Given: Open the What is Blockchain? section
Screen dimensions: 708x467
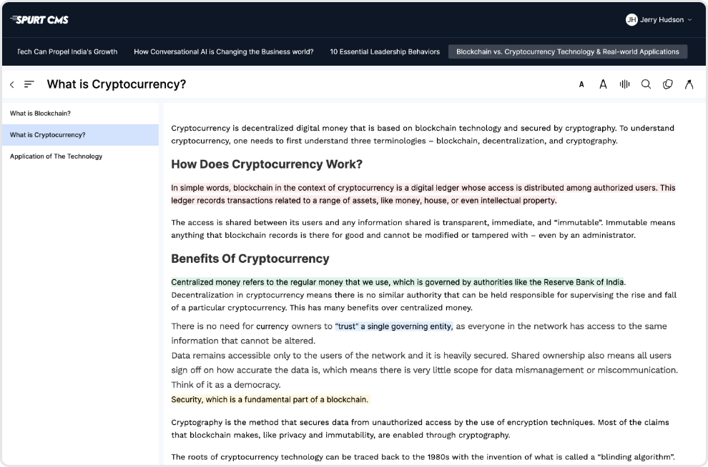Looking at the screenshot, I should (x=80, y=114).
